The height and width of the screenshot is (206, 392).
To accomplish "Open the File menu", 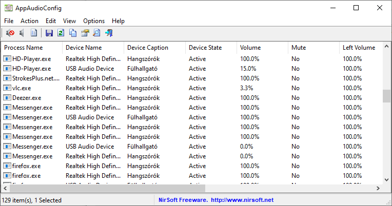I will pos(9,21).
